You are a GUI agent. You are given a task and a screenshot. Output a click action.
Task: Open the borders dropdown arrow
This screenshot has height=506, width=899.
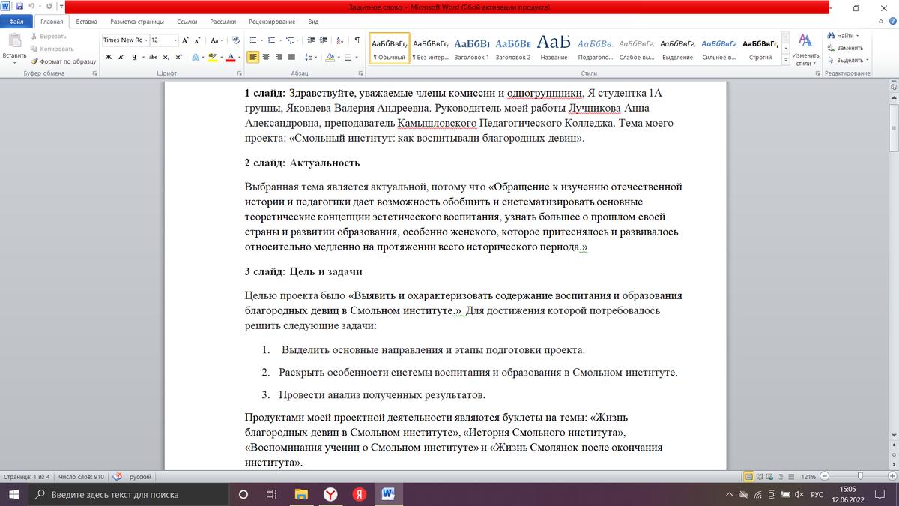tap(357, 57)
